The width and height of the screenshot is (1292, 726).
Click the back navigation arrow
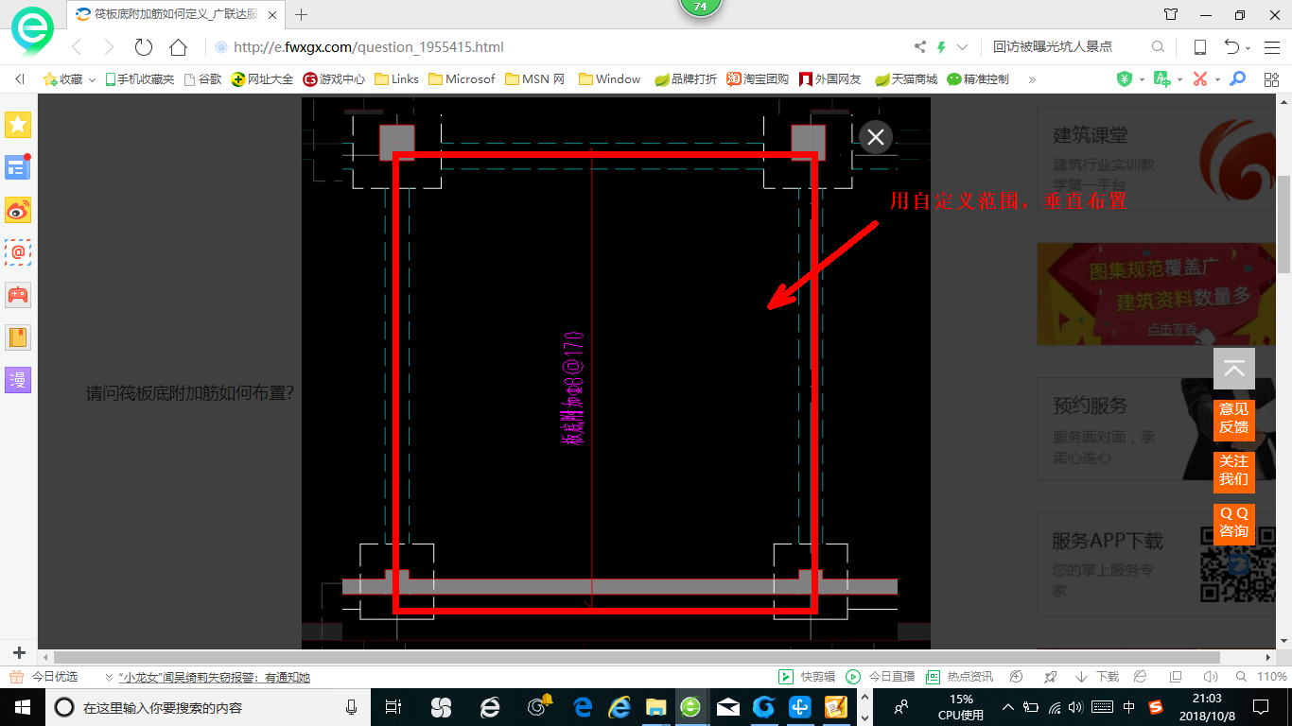[77, 47]
